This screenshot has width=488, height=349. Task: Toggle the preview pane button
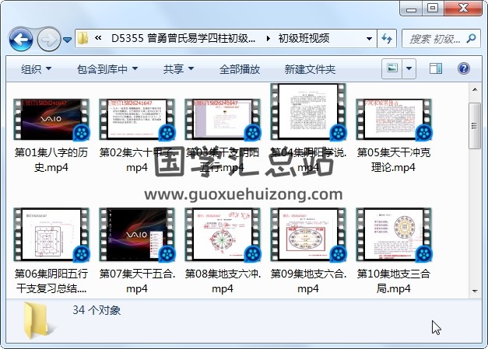436,68
